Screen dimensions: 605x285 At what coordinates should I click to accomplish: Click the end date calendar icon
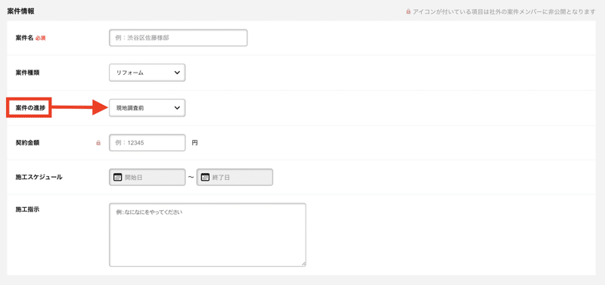point(205,178)
